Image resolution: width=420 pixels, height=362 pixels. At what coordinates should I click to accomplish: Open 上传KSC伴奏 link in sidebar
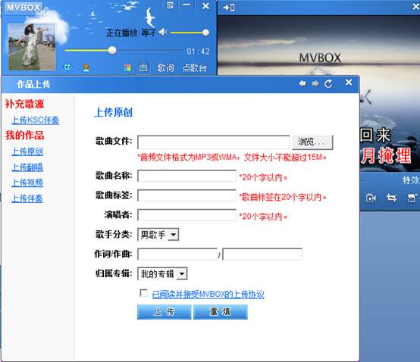(x=36, y=120)
